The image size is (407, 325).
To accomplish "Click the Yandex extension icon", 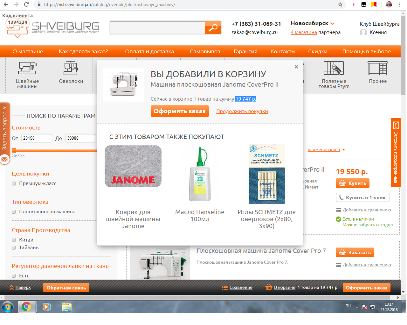I will [354, 4].
